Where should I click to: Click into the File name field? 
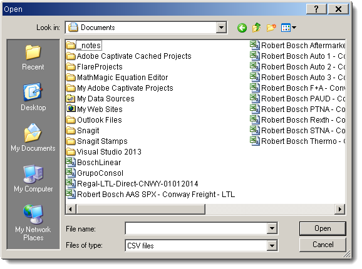pyautogui.click(x=196, y=228)
